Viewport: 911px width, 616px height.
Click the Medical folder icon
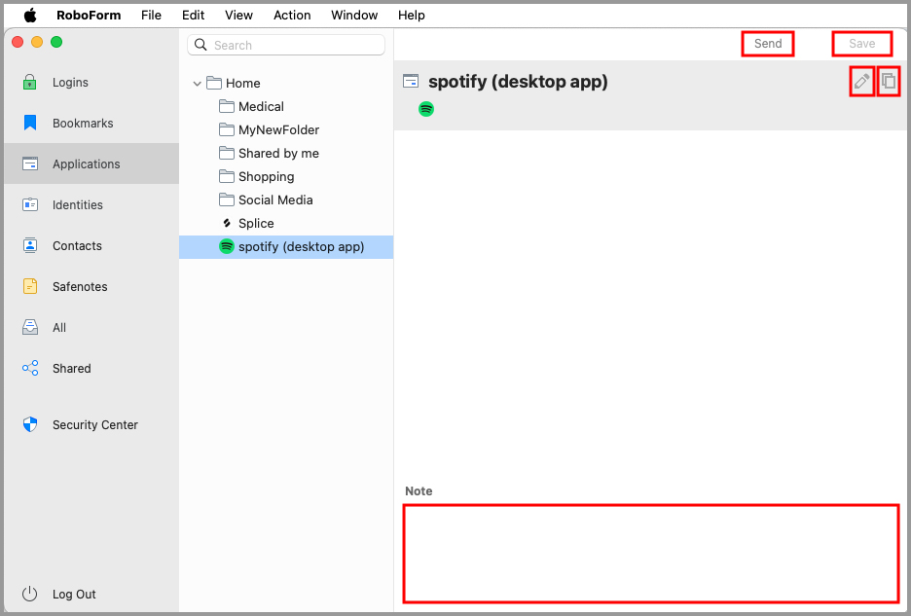click(x=227, y=106)
